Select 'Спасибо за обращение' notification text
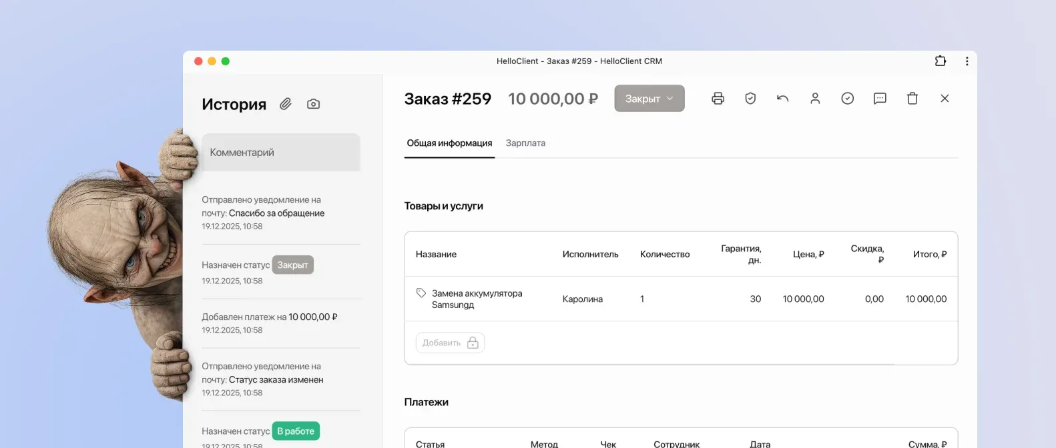 (277, 213)
